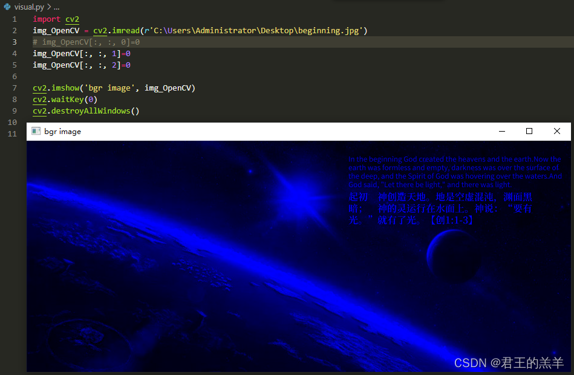Click the small planet in the displayed image
The width and height of the screenshot is (574, 375).
[x=453, y=257]
